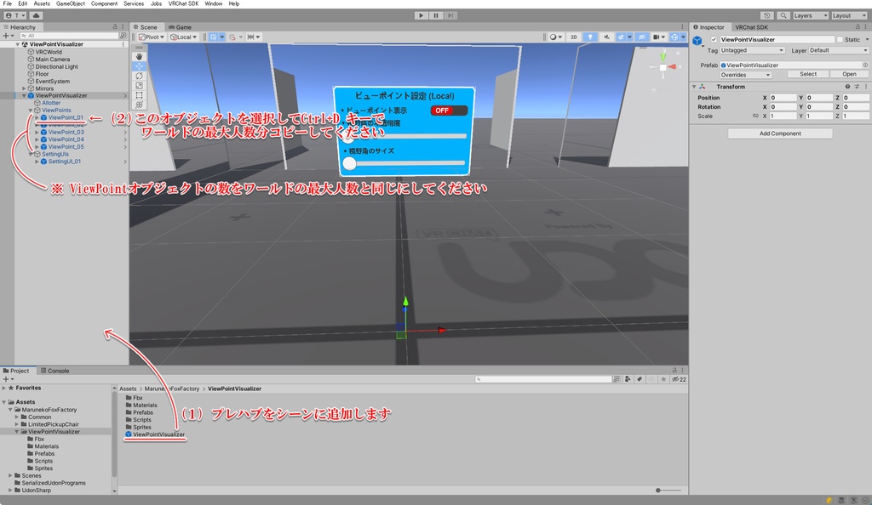Select the Rotate tool
872x505 pixels.
139,76
